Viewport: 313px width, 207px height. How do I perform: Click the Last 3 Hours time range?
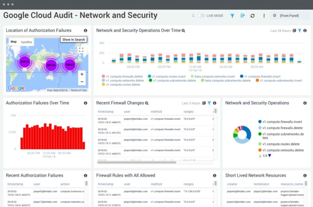coord(191,103)
